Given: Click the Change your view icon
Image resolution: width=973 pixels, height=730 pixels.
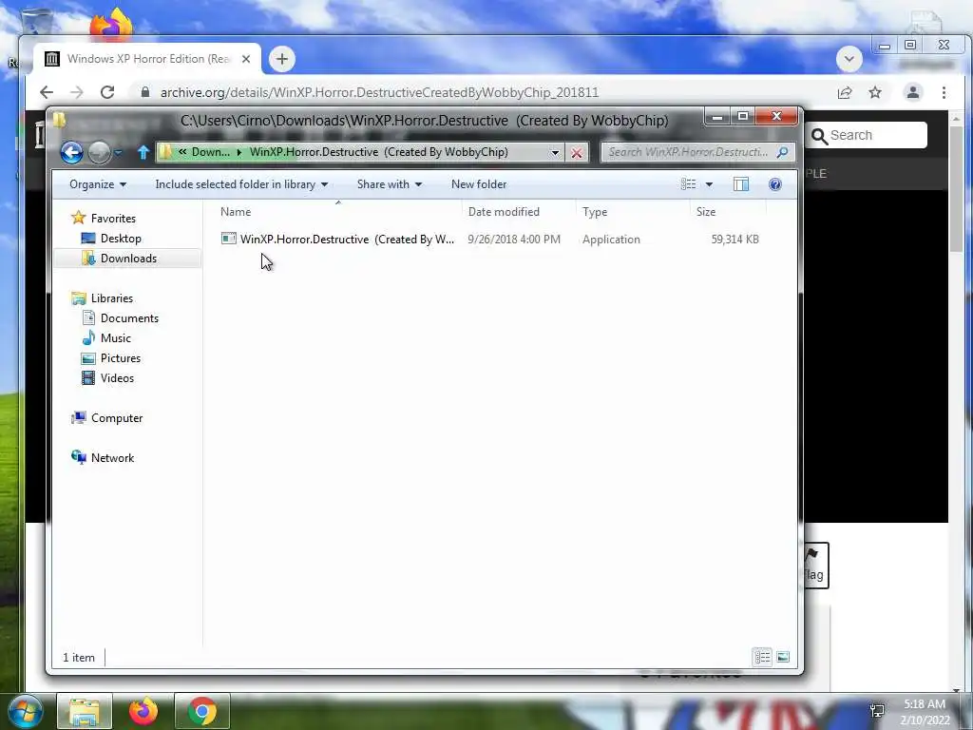Looking at the screenshot, I should click(x=688, y=184).
